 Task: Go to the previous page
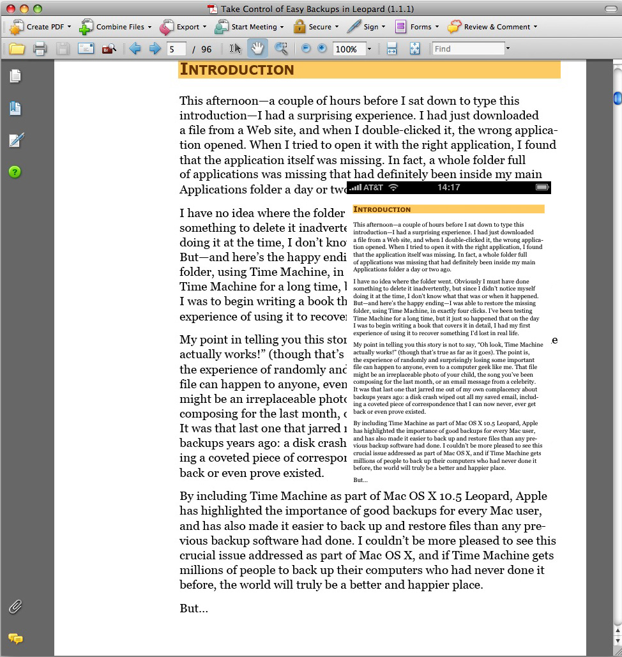coord(135,49)
